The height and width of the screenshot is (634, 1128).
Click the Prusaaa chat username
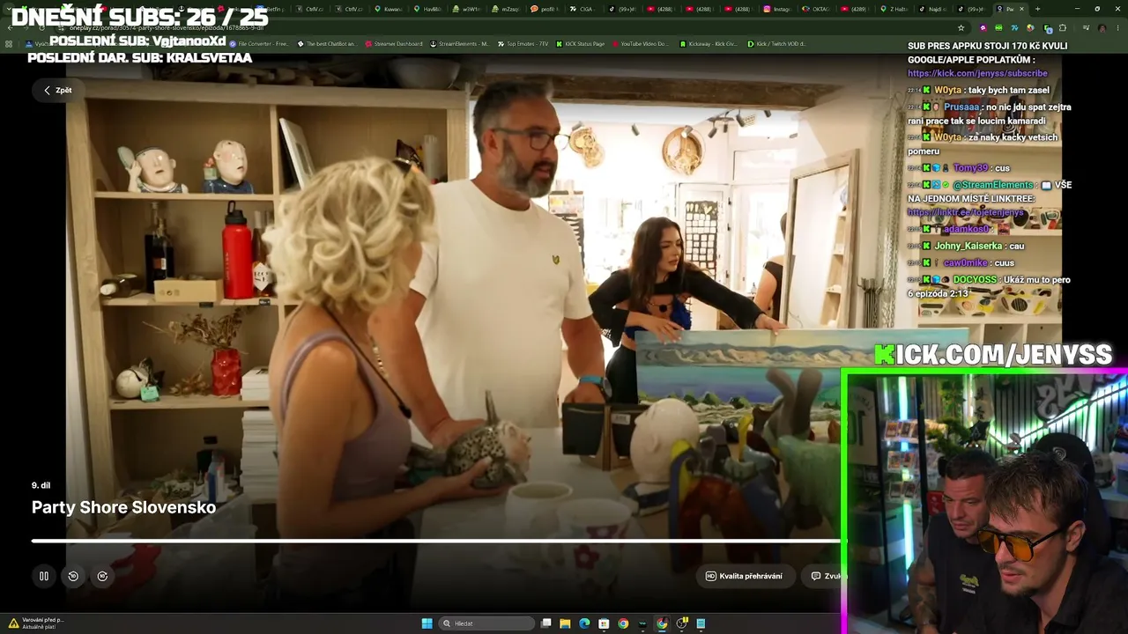[961, 107]
